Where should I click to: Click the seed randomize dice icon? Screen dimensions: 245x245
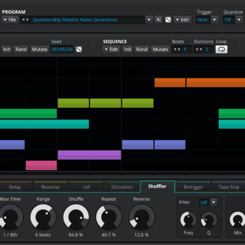79,50
